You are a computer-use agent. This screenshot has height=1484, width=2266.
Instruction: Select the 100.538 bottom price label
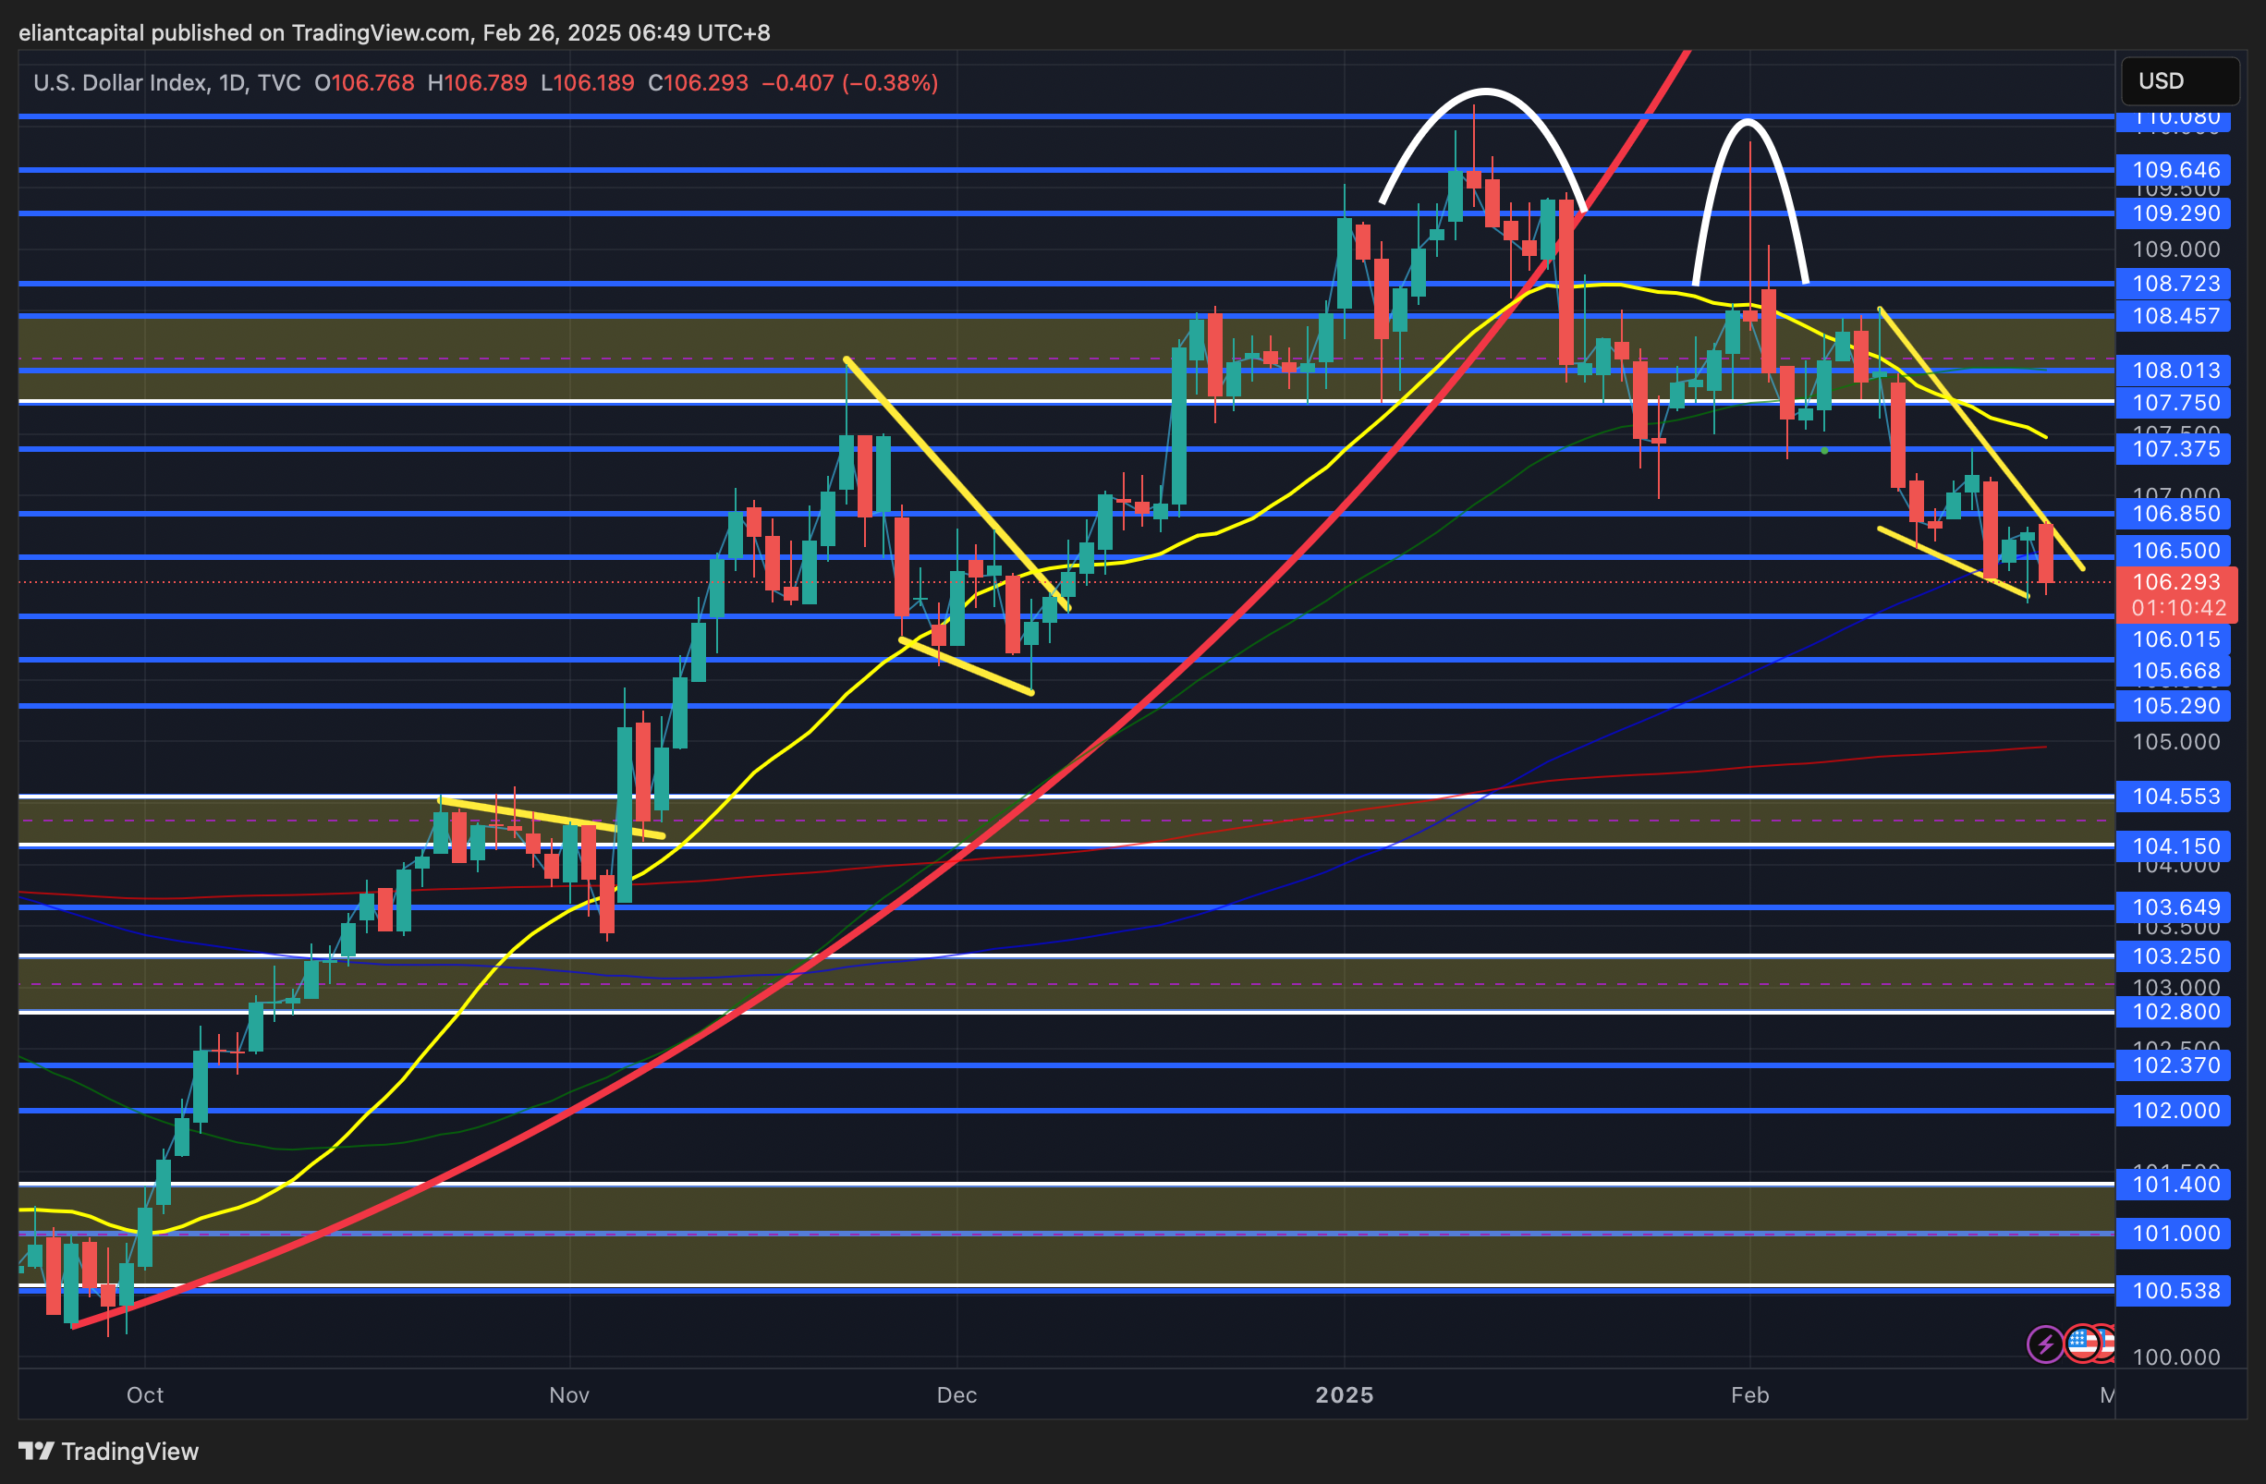pyautogui.click(x=2175, y=1291)
